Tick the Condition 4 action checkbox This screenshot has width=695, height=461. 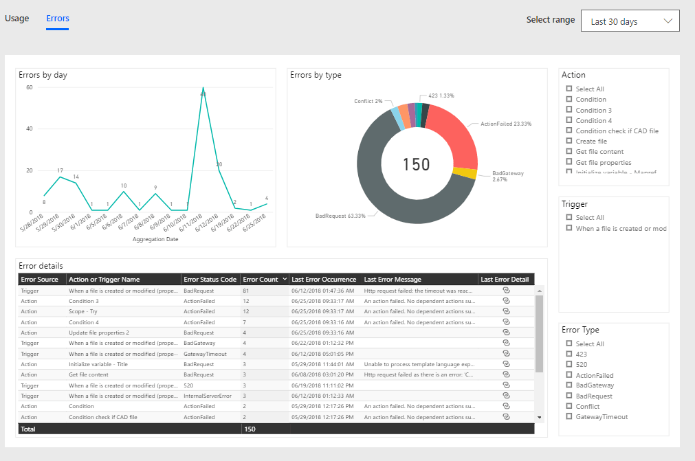569,120
